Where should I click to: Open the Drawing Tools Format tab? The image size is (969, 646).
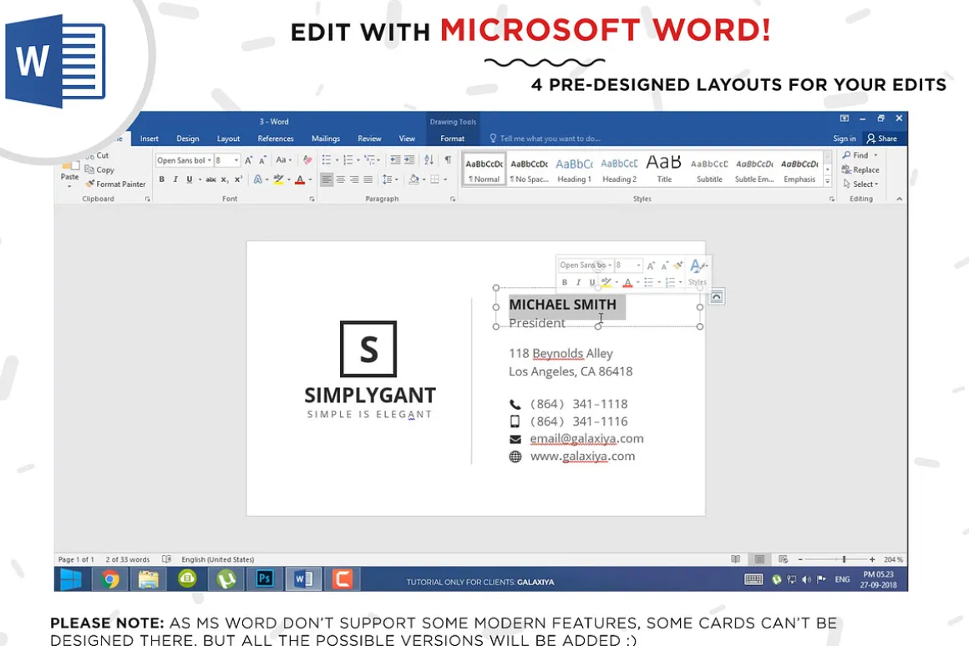click(x=453, y=139)
